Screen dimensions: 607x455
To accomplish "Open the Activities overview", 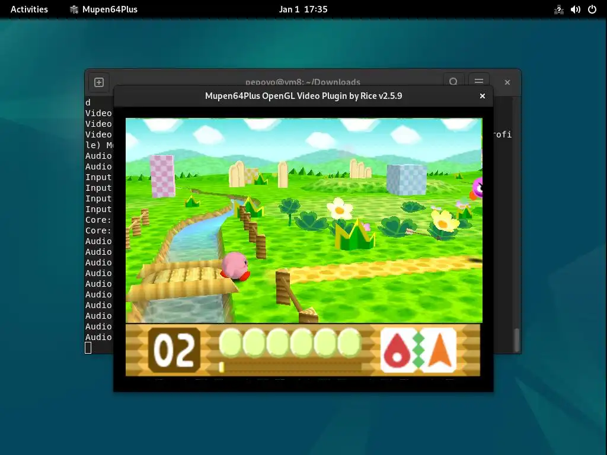I will point(29,9).
